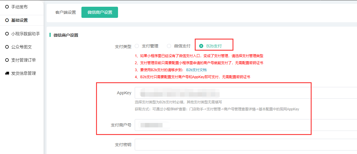Select the B2b支付 radio button
Image resolution: width=357 pixels, height=154 pixels.
[201, 46]
